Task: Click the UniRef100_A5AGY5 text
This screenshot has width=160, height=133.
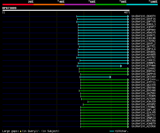Action: pyautogui.click(x=143, y=33)
